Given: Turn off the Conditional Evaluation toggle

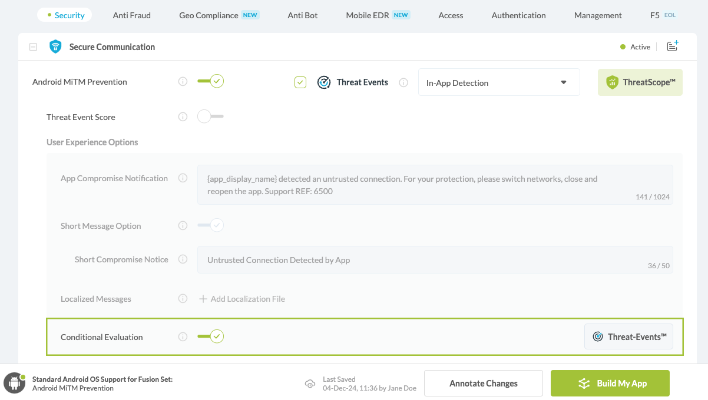Looking at the screenshot, I should point(210,336).
